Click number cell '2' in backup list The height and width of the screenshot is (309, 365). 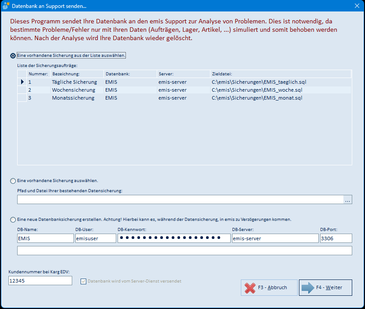(x=38, y=90)
